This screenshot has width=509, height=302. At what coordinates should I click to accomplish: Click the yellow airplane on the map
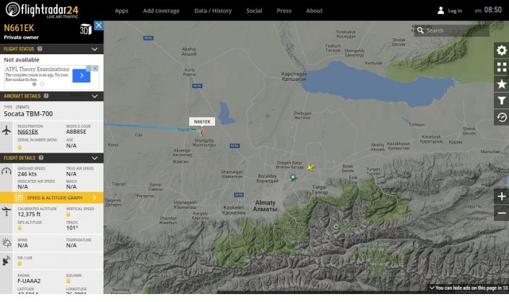pyautogui.click(x=310, y=168)
